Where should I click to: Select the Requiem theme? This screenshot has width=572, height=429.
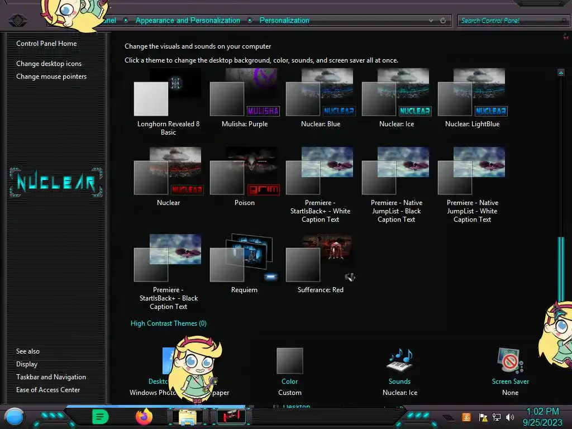tap(244, 264)
